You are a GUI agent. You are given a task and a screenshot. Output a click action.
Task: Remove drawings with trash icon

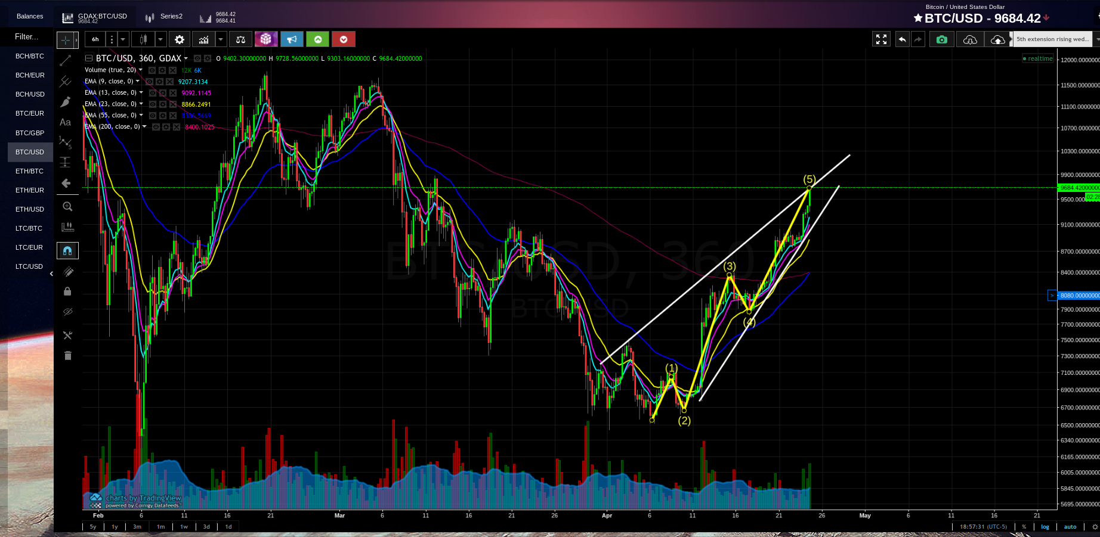(67, 356)
